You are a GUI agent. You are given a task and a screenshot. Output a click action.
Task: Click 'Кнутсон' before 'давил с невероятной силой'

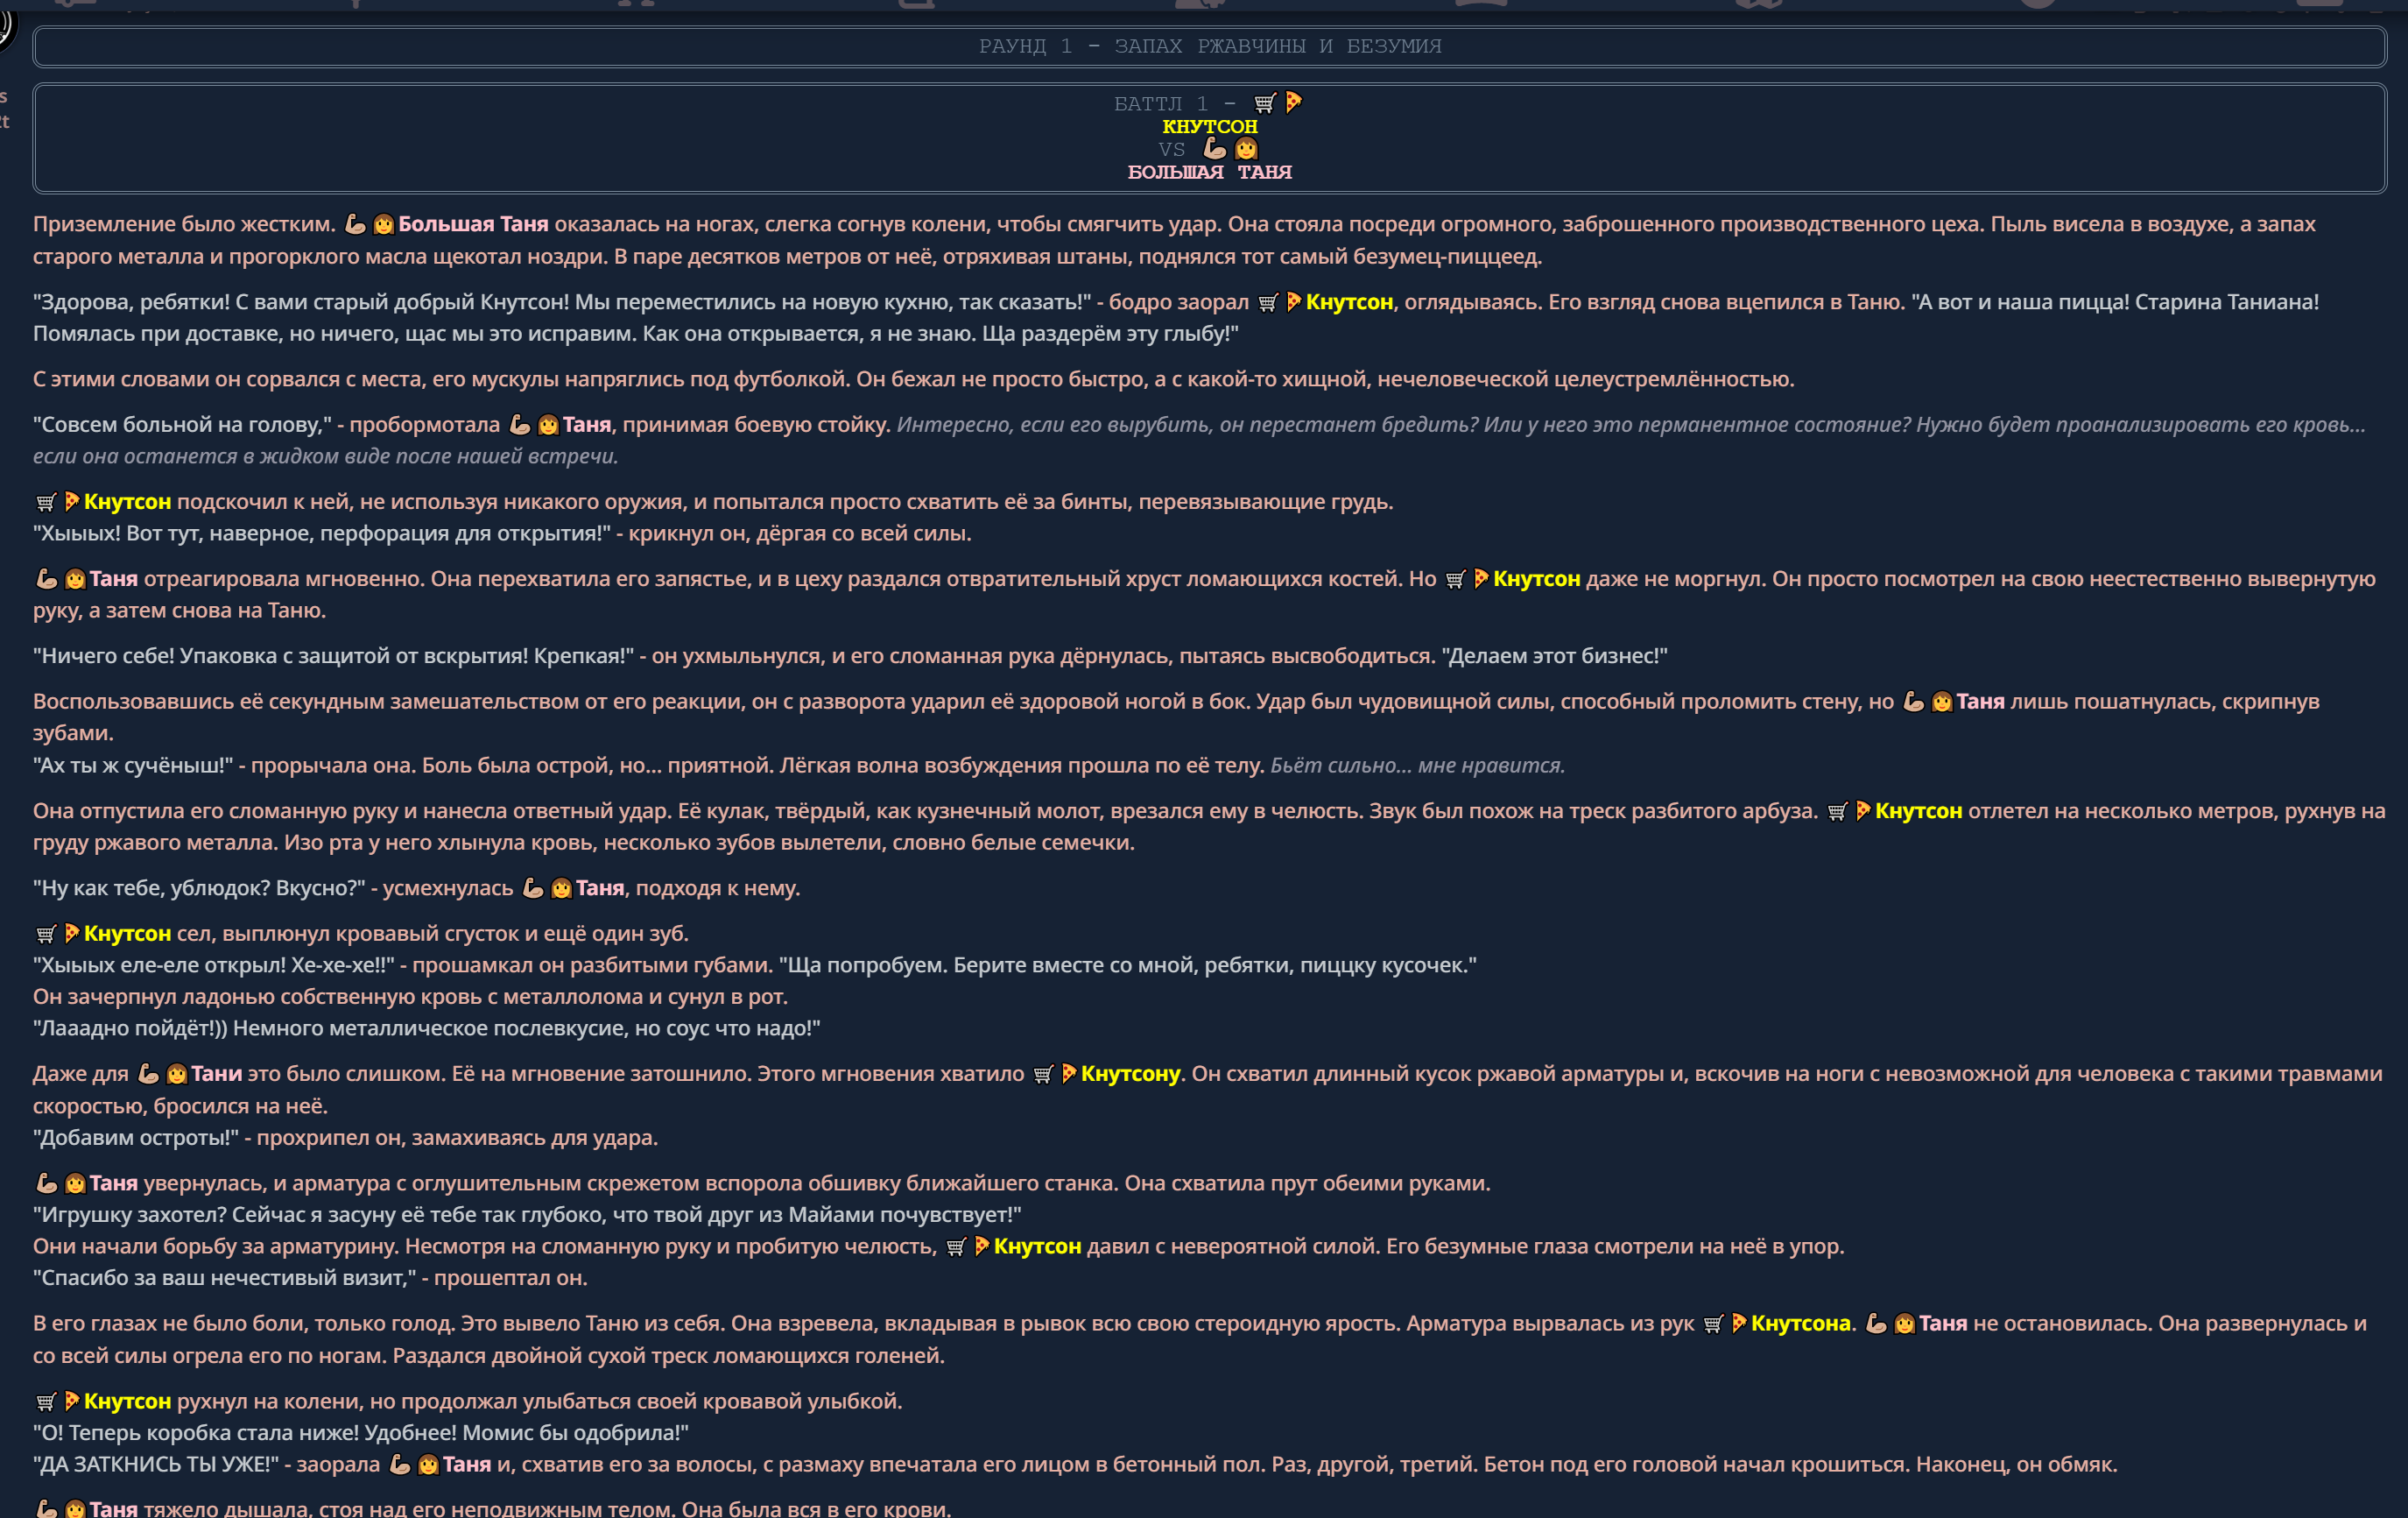[x=1037, y=1246]
